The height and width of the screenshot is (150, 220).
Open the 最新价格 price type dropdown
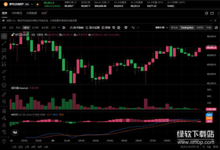coord(162,28)
